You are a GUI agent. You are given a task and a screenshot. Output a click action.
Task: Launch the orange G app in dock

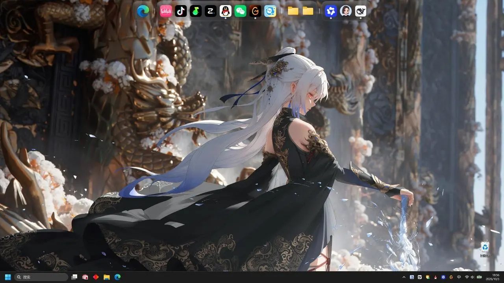point(255,11)
